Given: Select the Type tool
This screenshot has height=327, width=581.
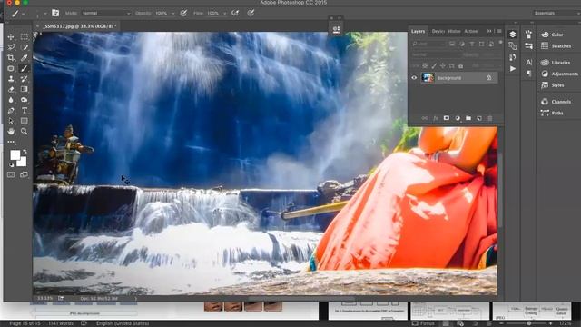Looking at the screenshot, I should point(25,110).
